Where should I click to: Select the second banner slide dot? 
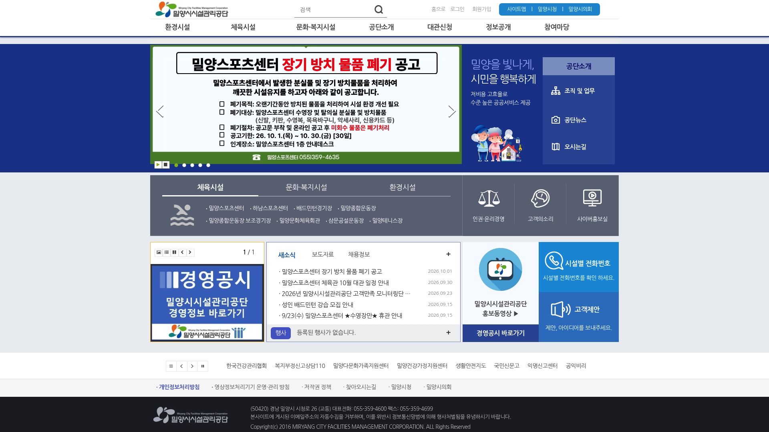pyautogui.click(x=184, y=165)
